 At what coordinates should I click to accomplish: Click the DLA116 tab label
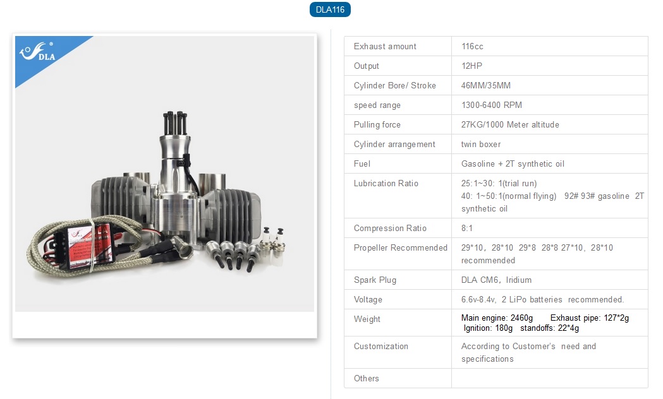330,9
